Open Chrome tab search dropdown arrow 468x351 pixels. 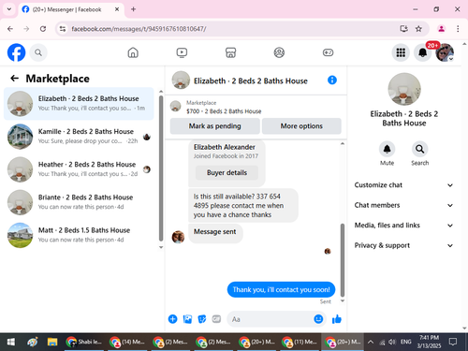[9, 9]
